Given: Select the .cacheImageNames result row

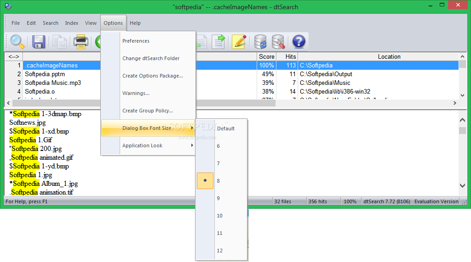Looking at the screenshot, I should [x=232, y=65].
